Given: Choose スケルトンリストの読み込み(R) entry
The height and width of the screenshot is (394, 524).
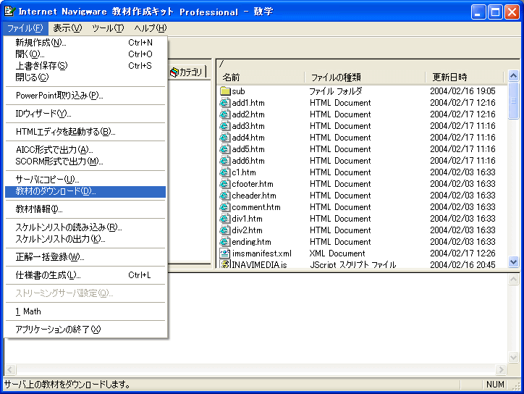Looking at the screenshot, I should 85,227.
